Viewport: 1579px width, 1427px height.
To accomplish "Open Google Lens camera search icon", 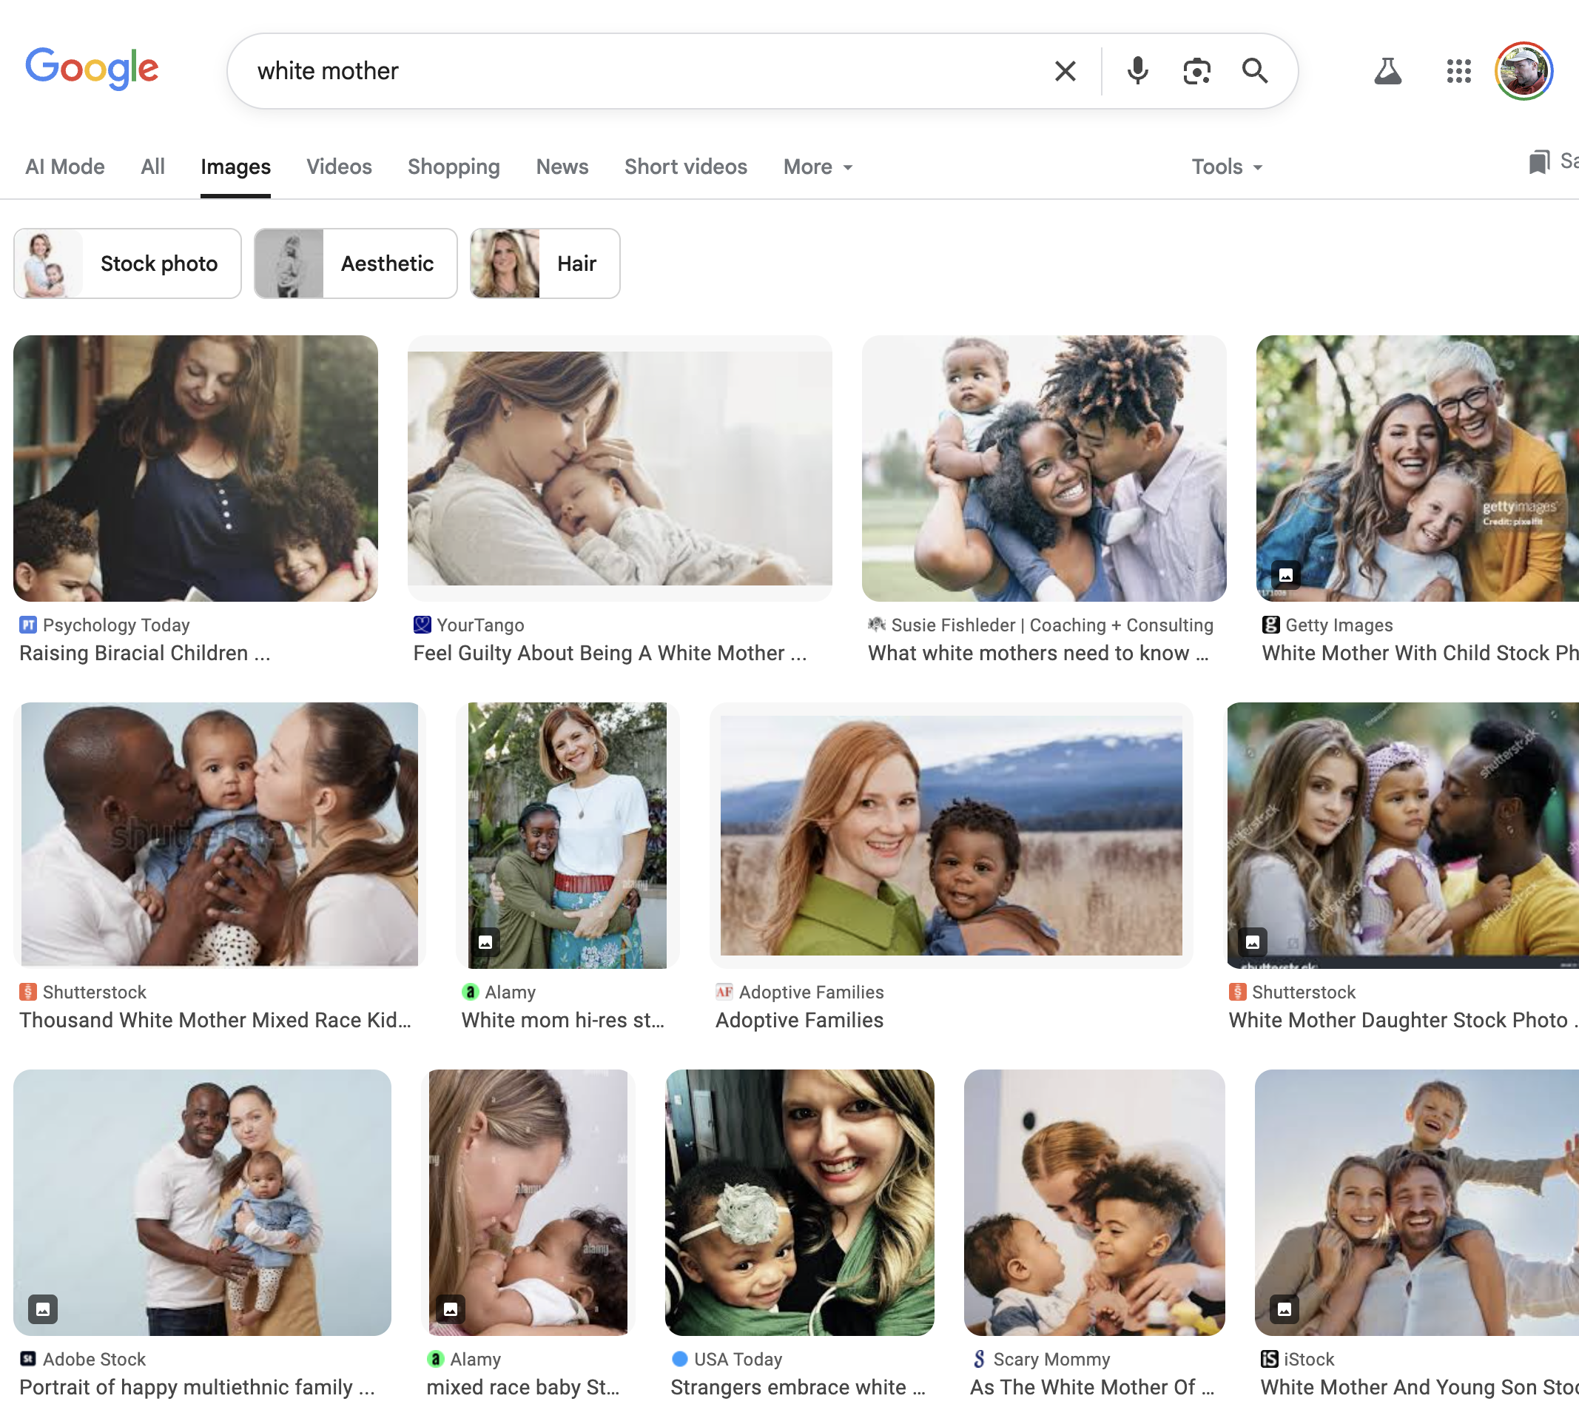I will click(x=1196, y=71).
